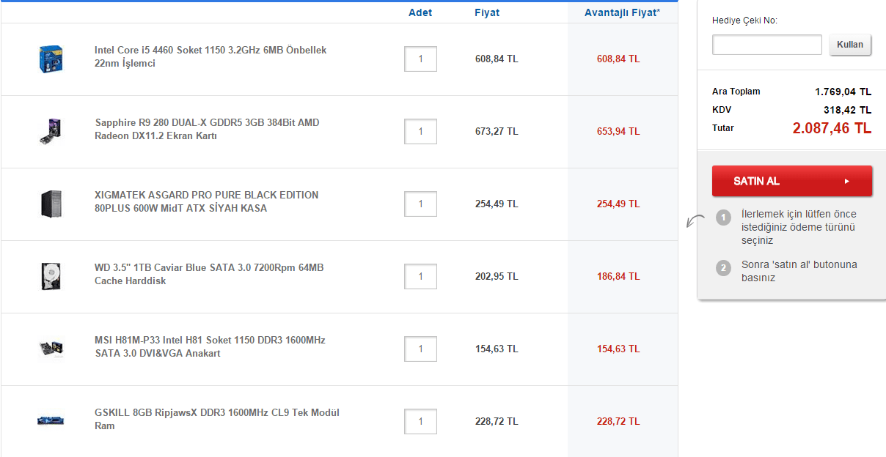Open the XIGMATEK ASGARD PRO product link
886x457 pixels.
[206, 202]
